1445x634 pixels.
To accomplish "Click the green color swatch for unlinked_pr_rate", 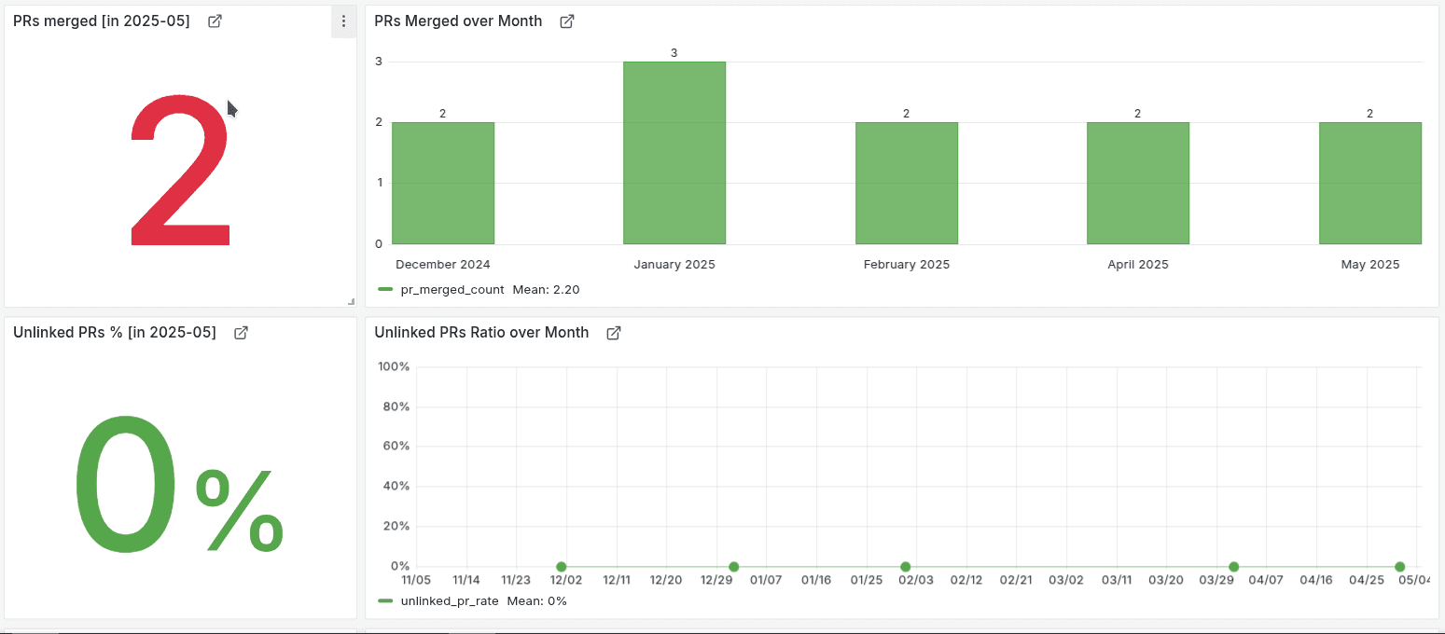I will (385, 601).
